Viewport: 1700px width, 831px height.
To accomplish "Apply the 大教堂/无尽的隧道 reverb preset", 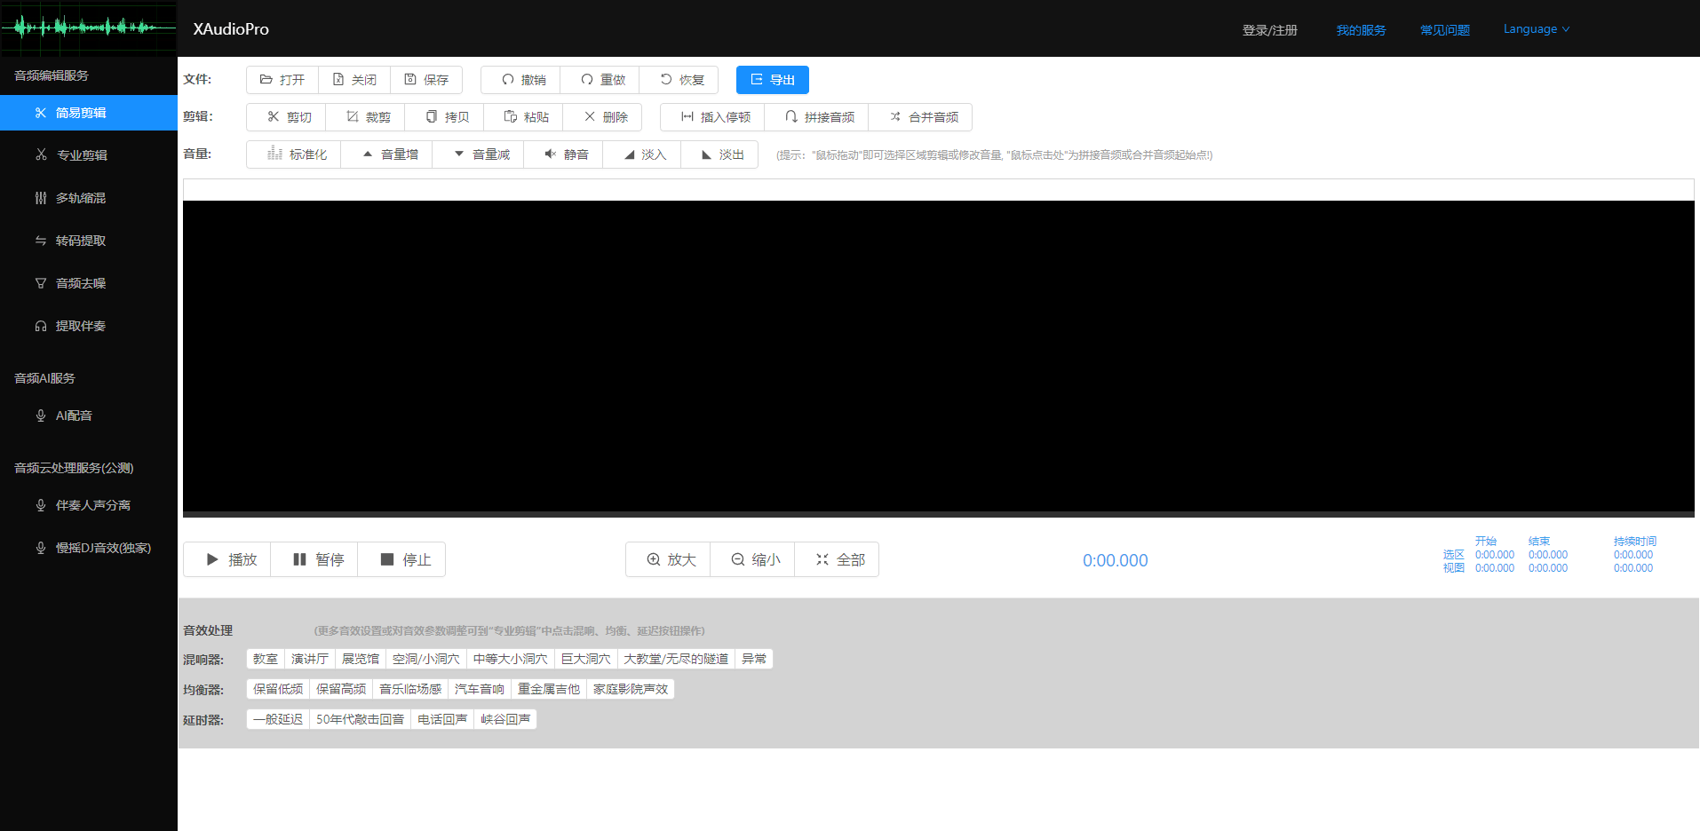I will tap(676, 659).
